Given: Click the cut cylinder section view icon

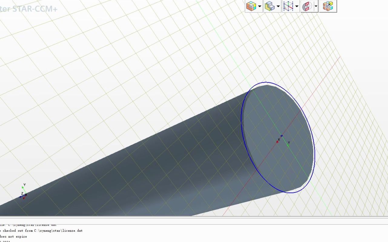Looking at the screenshot, I should [x=307, y=6].
